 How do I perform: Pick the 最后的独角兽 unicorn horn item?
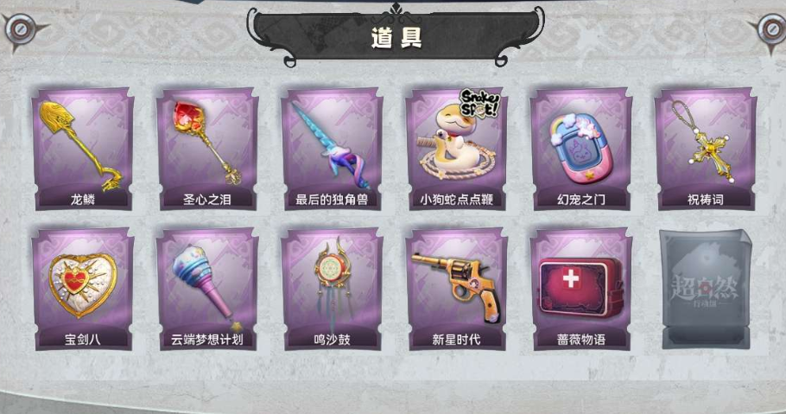pyautogui.click(x=332, y=149)
